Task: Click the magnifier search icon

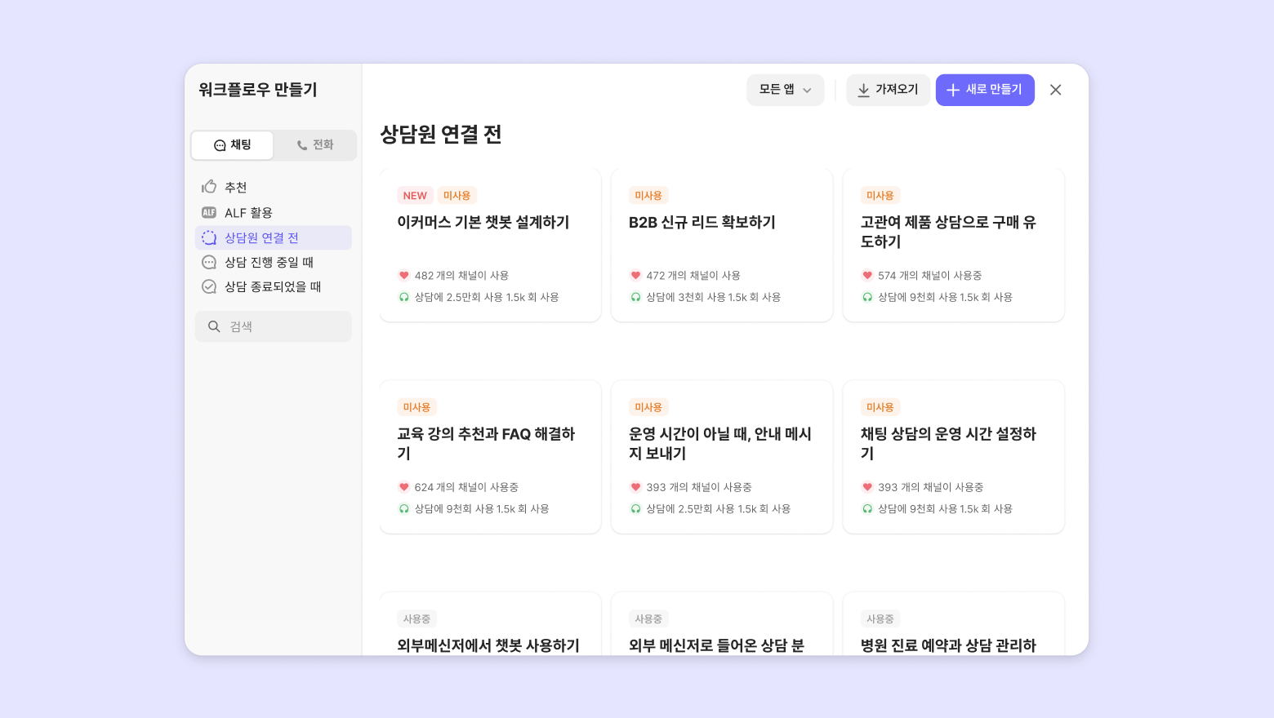Action: point(214,326)
